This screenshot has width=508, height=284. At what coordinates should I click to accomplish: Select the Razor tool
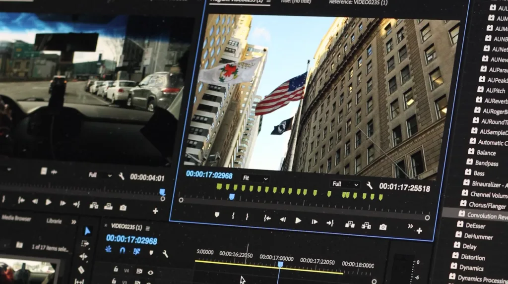(81, 270)
